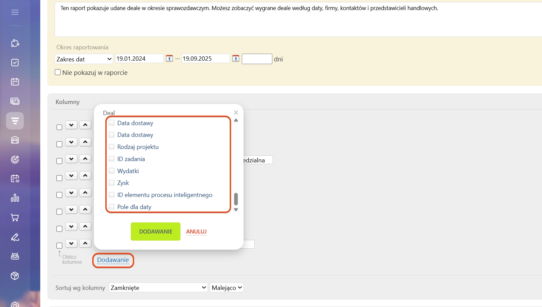Screen dimensions: 542x307
Task: Expand the 'Zakres dat' period dropdown
Action: [x=84, y=59]
